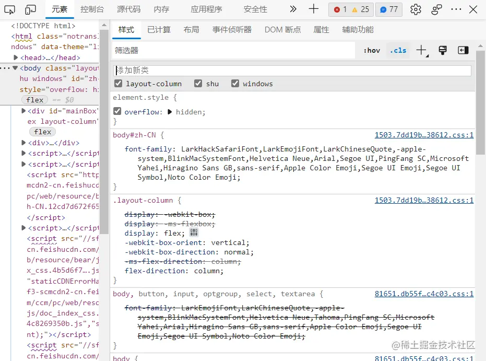Image resolution: width=486 pixels, height=361 pixels.
Task: Open the errors and warnings counter
Action: 351,9
